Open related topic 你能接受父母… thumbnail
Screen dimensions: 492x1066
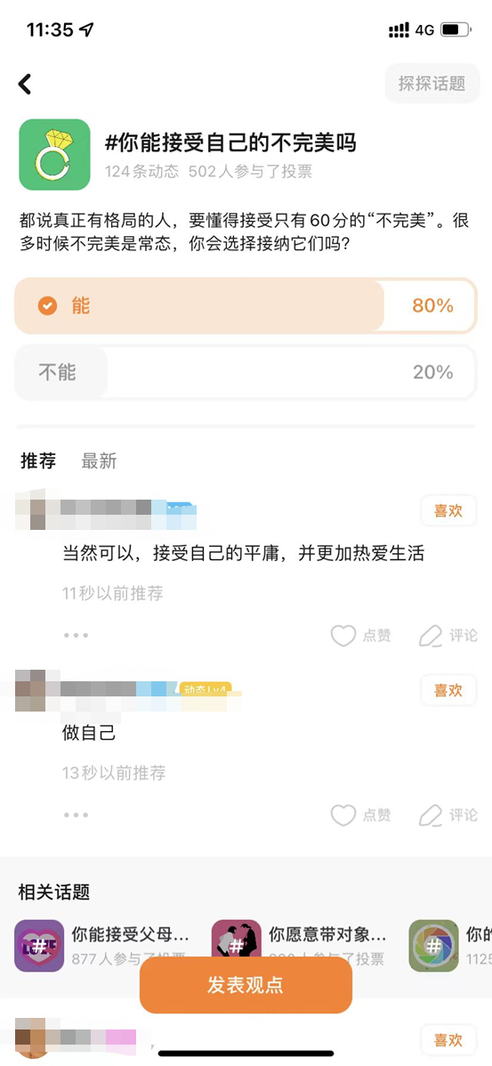39,946
